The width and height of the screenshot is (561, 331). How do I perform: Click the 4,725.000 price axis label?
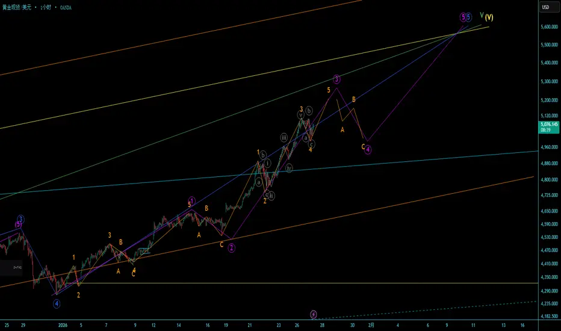coord(549,196)
